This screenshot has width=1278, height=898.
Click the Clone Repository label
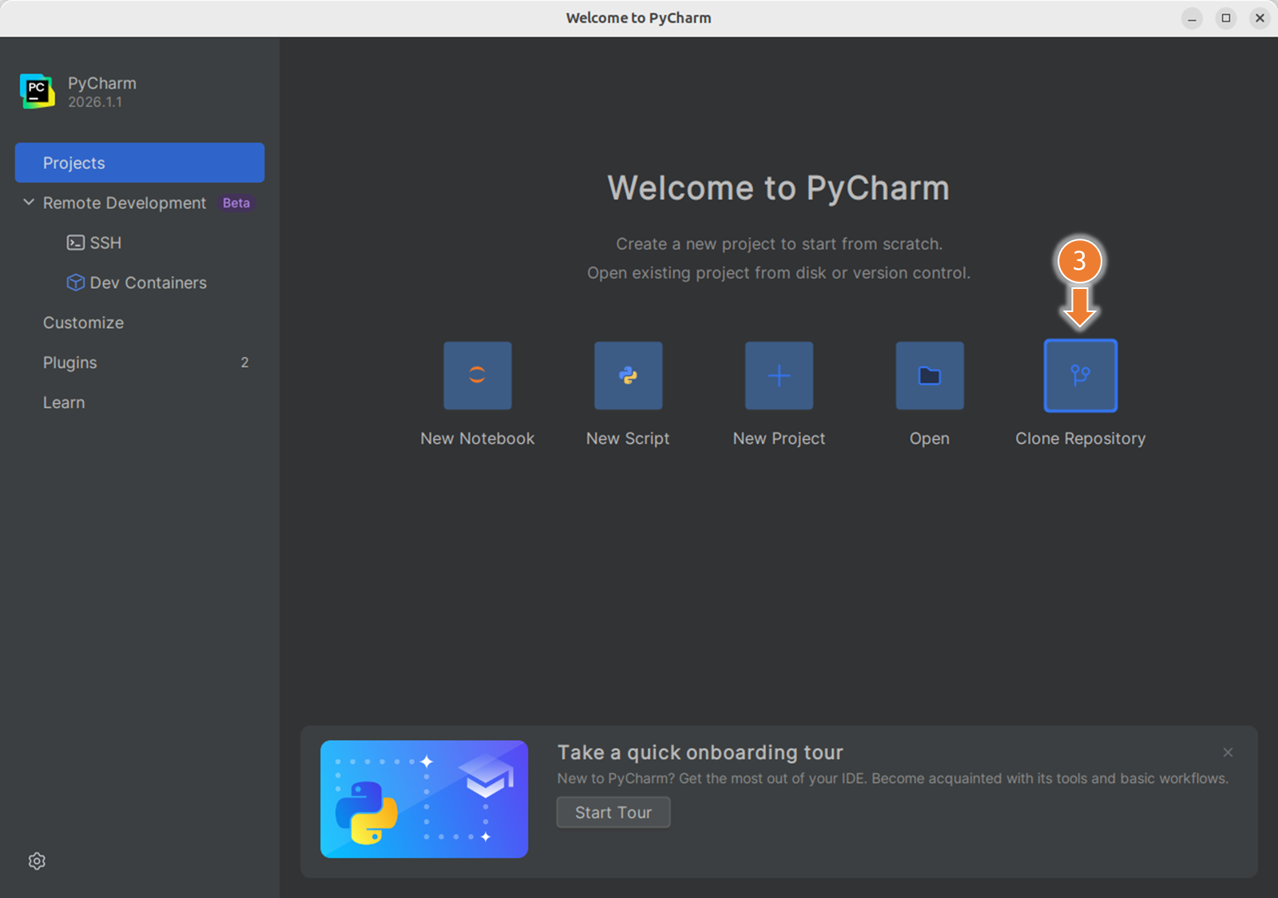coord(1081,438)
